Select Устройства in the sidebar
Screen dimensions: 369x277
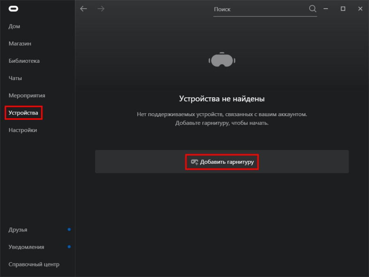tap(23, 113)
